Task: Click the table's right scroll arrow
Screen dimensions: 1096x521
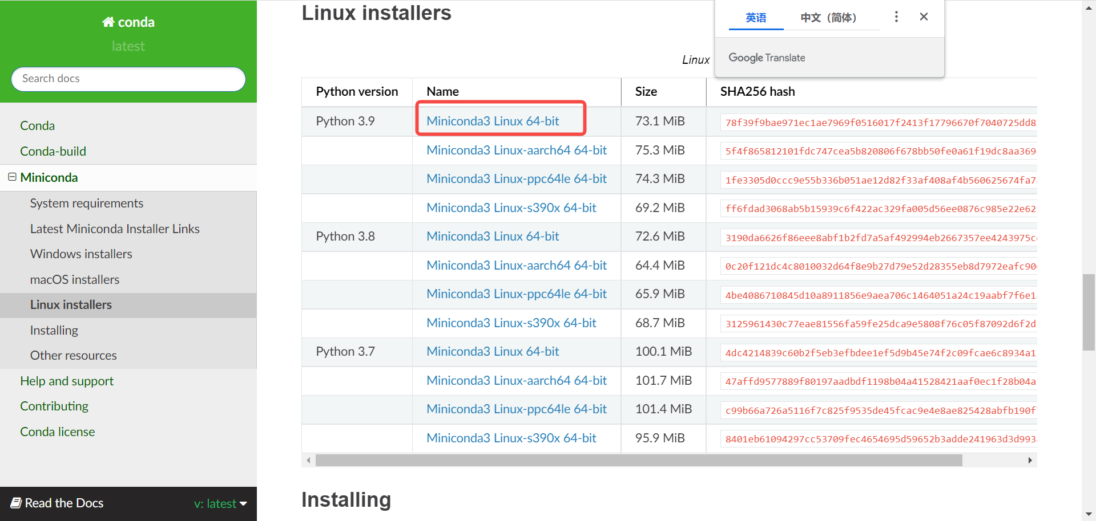Action: [1030, 460]
